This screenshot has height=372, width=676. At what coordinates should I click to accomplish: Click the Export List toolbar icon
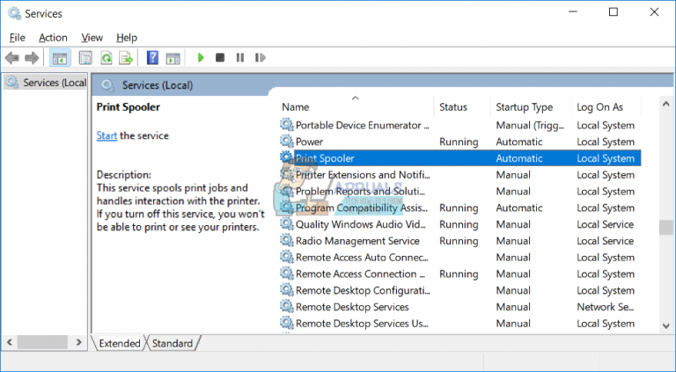pos(126,58)
